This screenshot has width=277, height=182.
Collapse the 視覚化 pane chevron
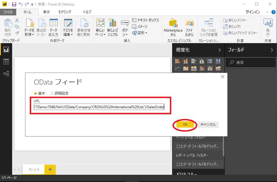(x=220, y=50)
